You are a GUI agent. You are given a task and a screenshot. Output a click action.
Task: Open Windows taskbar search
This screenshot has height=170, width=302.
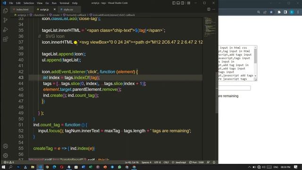10,167
